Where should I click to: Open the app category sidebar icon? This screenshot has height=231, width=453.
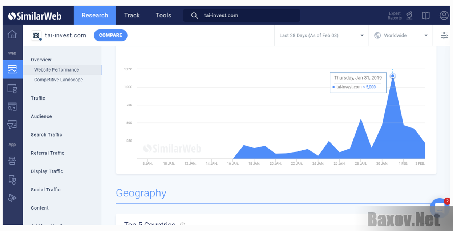tap(12, 179)
